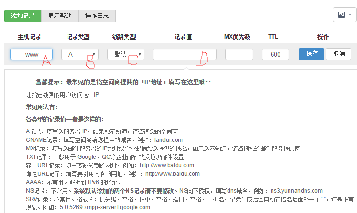The height and width of the screenshot is (213, 357).
Task: Click the green 添加记录 button
Action: click(23, 16)
